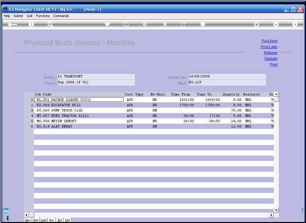Screen dimensions: 306x223
Task: Click the checkmark accept icon
Action: pos(276,24)
